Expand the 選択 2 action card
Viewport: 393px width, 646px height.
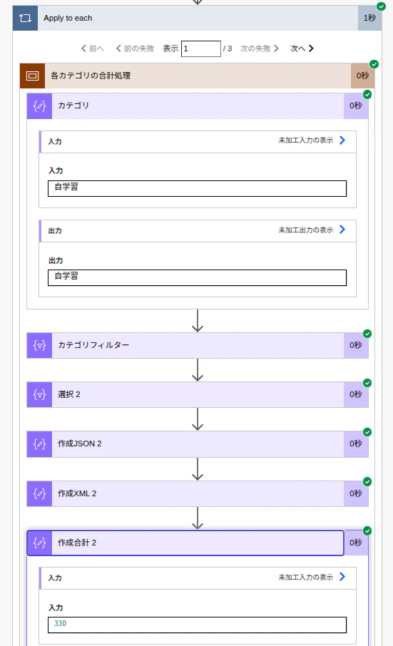pos(198,395)
